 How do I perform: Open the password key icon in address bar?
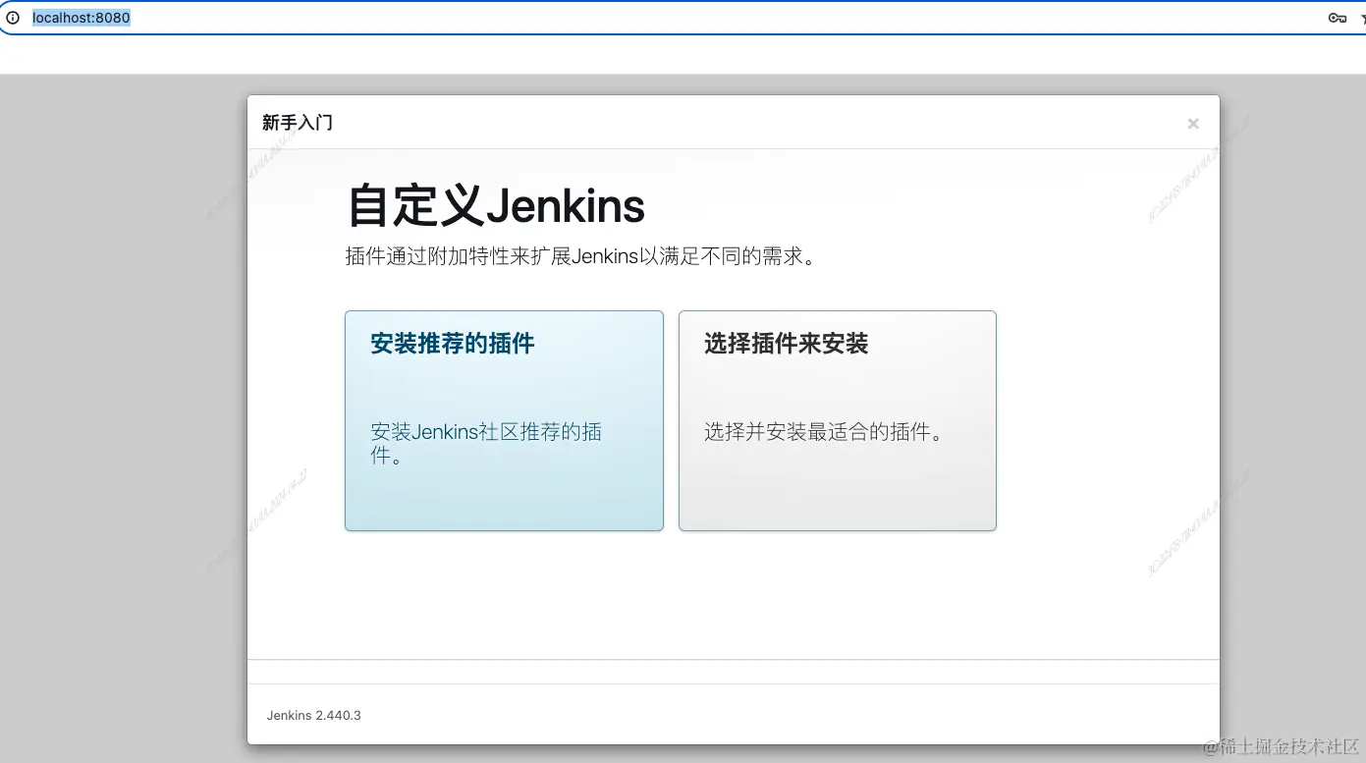pos(1337,18)
